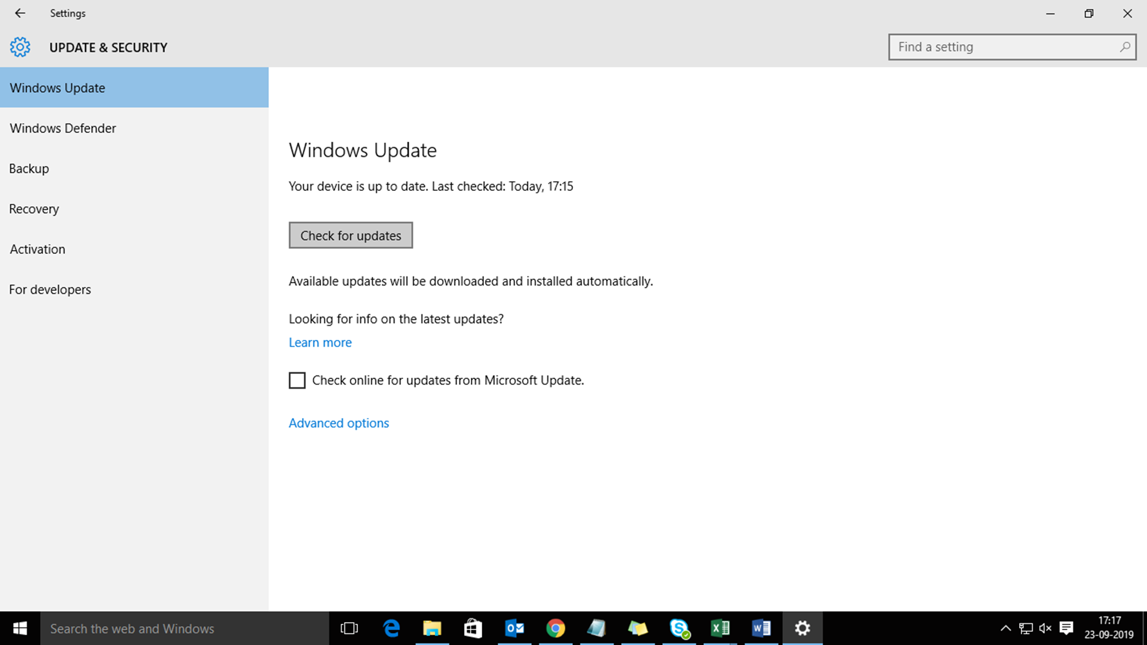This screenshot has height=645, width=1147.
Task: Click the For developers sidebar option
Action: [50, 289]
